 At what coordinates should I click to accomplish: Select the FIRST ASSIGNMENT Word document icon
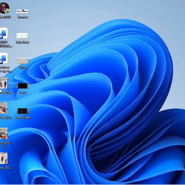click(4, 33)
